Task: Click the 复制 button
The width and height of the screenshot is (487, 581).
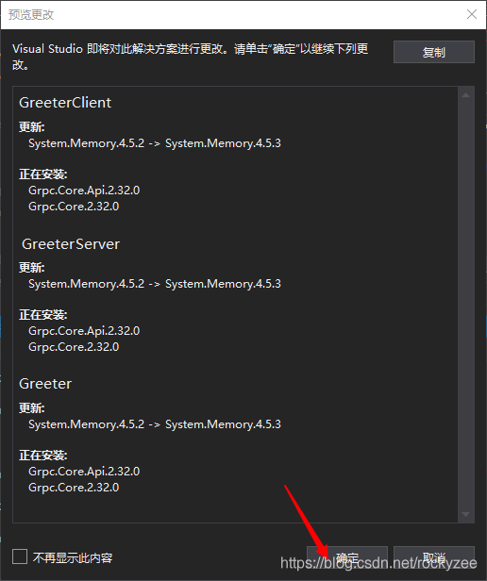Action: point(433,52)
